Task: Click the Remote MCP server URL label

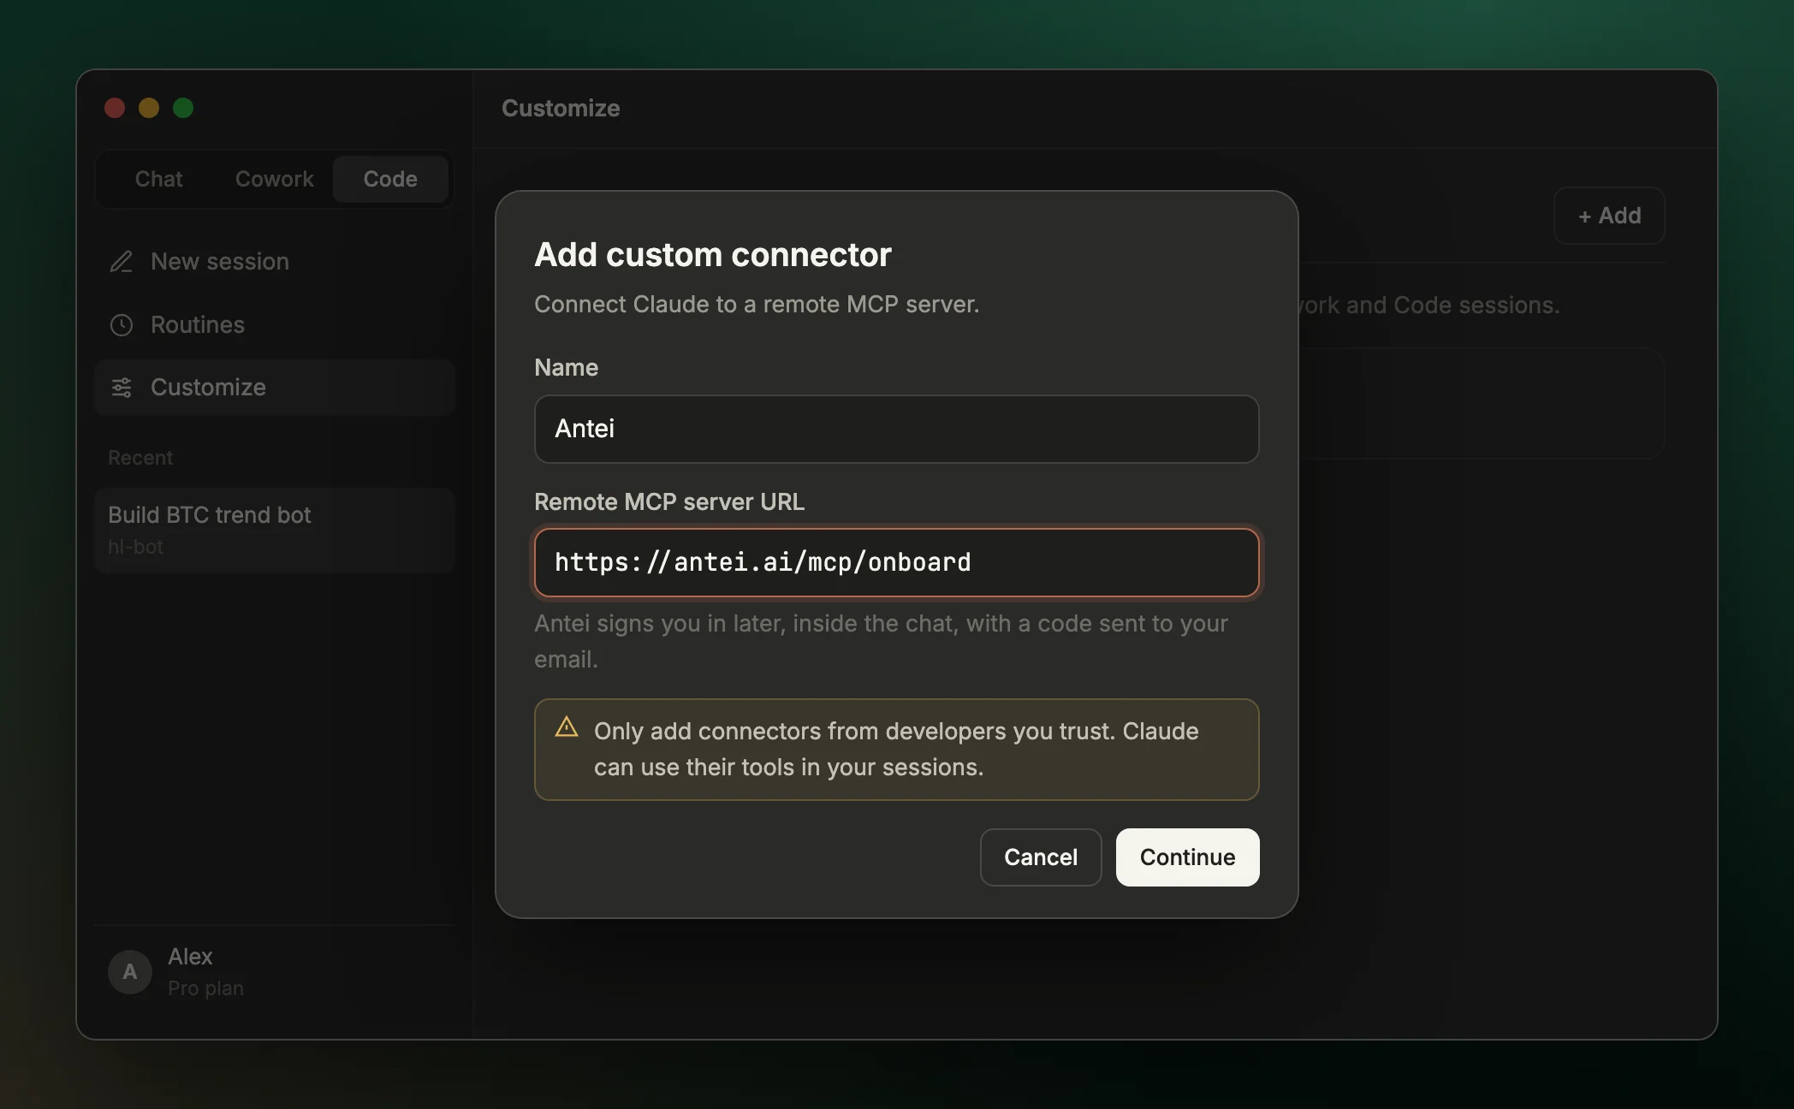Action: click(669, 501)
